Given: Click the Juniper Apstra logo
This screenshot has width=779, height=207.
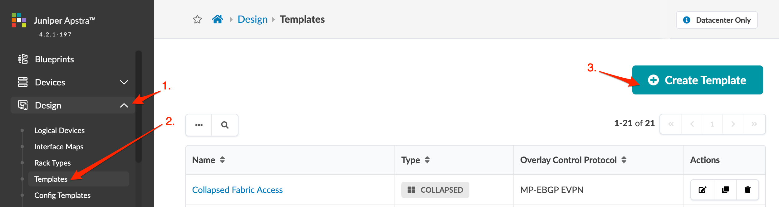Looking at the screenshot, I should click(x=19, y=20).
